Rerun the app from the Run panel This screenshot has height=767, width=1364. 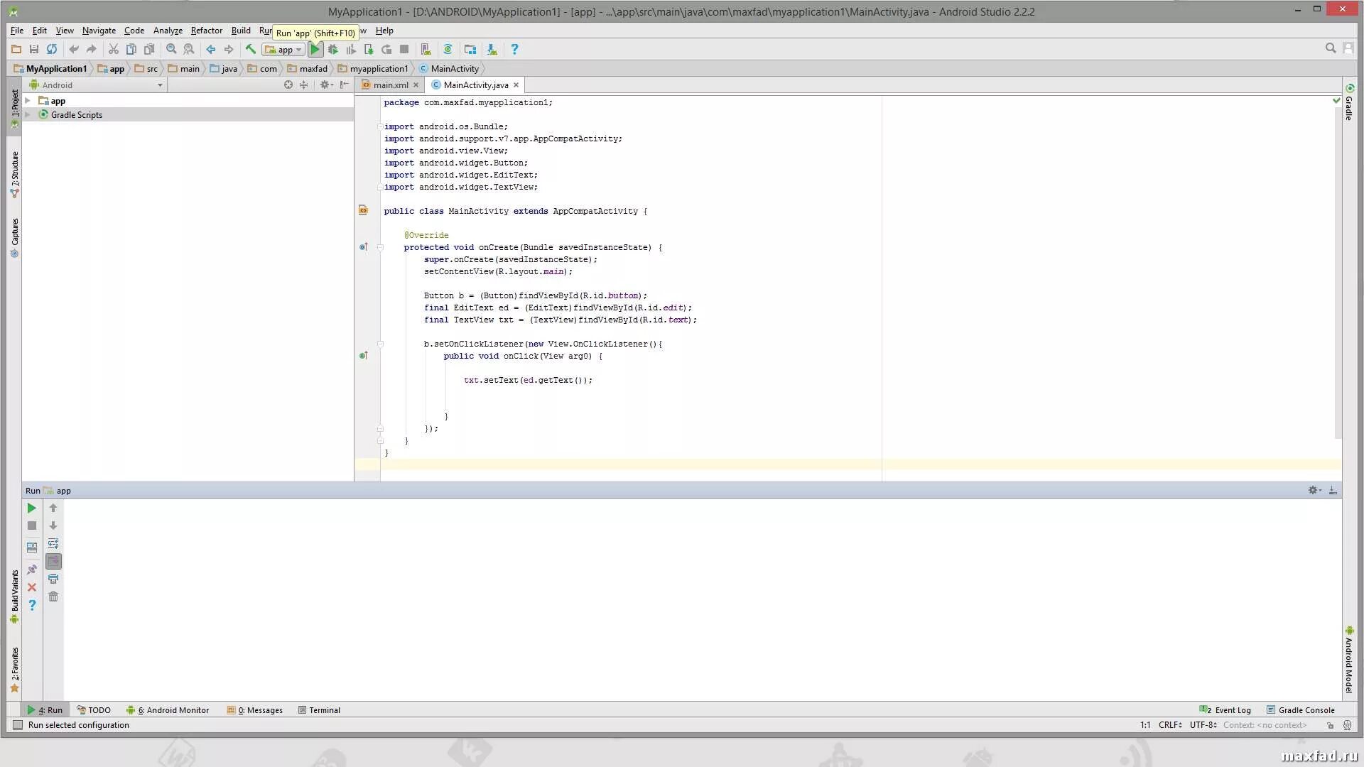click(x=32, y=508)
